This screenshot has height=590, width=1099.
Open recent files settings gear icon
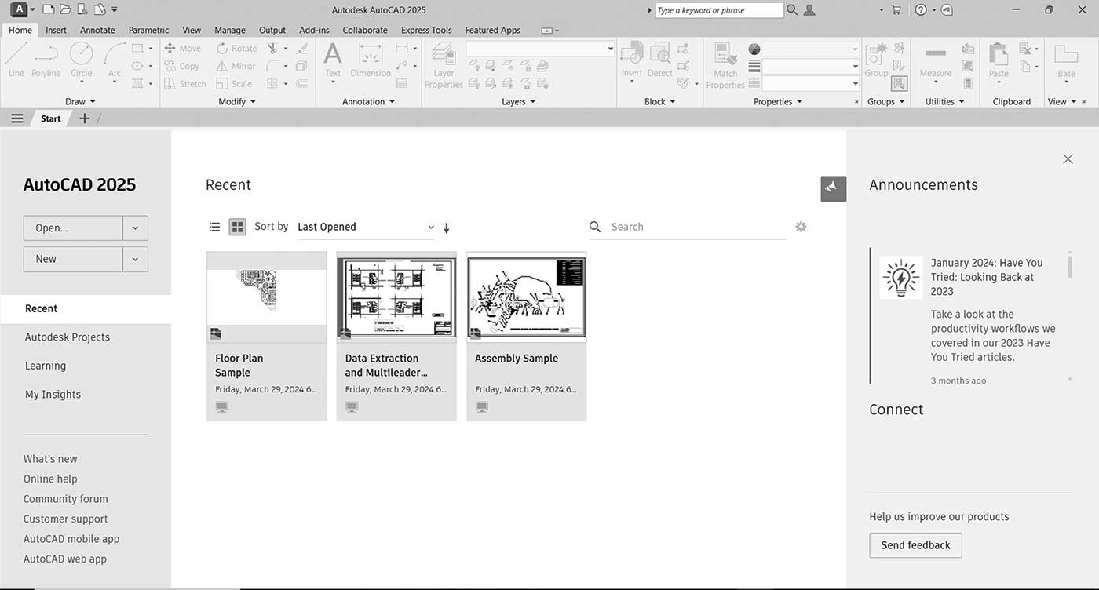click(801, 227)
